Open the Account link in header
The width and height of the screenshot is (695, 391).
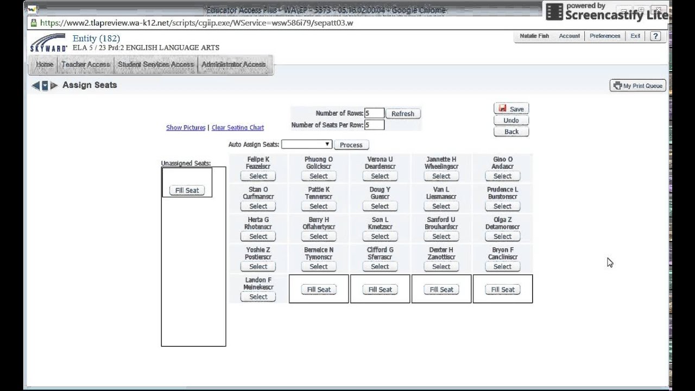point(570,36)
